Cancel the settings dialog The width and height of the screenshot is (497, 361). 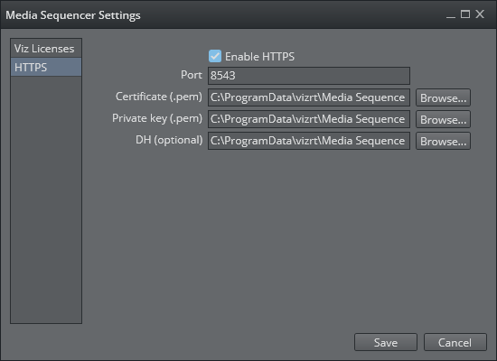[455, 342]
